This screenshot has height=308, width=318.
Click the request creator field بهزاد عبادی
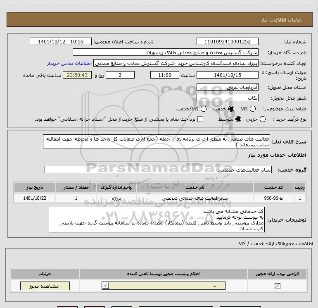click(176, 63)
